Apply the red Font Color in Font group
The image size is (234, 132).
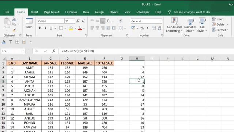[x=80, y=28]
